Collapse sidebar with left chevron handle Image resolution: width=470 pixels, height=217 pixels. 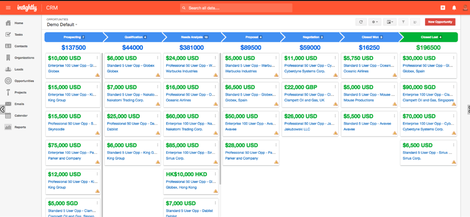2,109
